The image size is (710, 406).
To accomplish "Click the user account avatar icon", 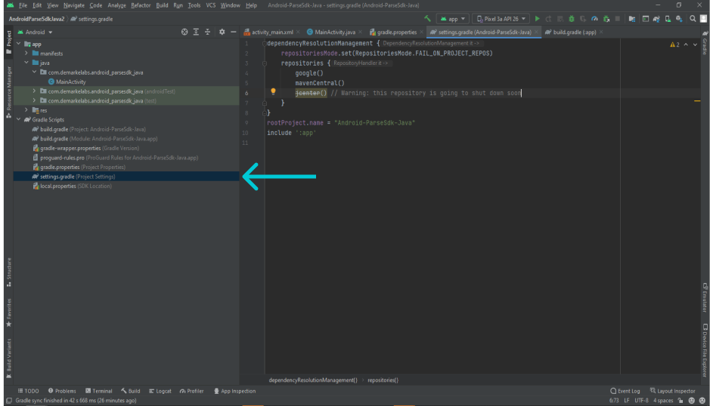I will (703, 19).
